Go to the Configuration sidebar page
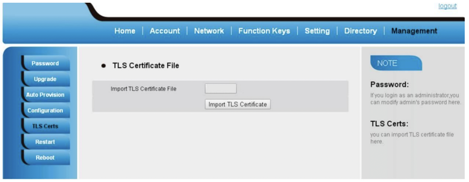This screenshot has width=469, height=182. click(45, 111)
